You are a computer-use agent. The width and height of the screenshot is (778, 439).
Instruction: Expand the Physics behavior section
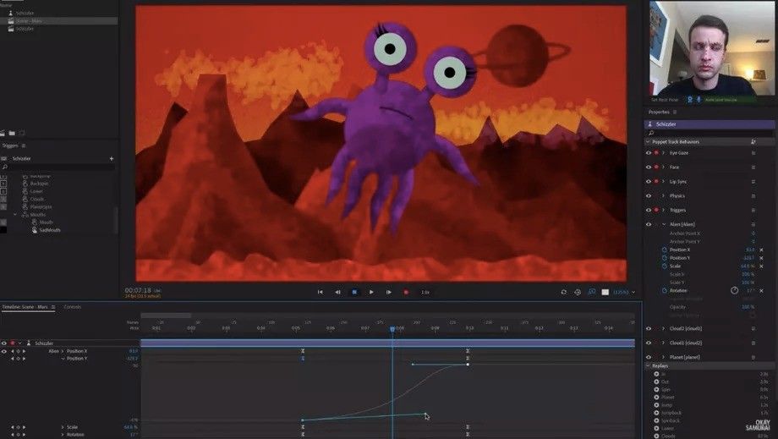click(663, 195)
